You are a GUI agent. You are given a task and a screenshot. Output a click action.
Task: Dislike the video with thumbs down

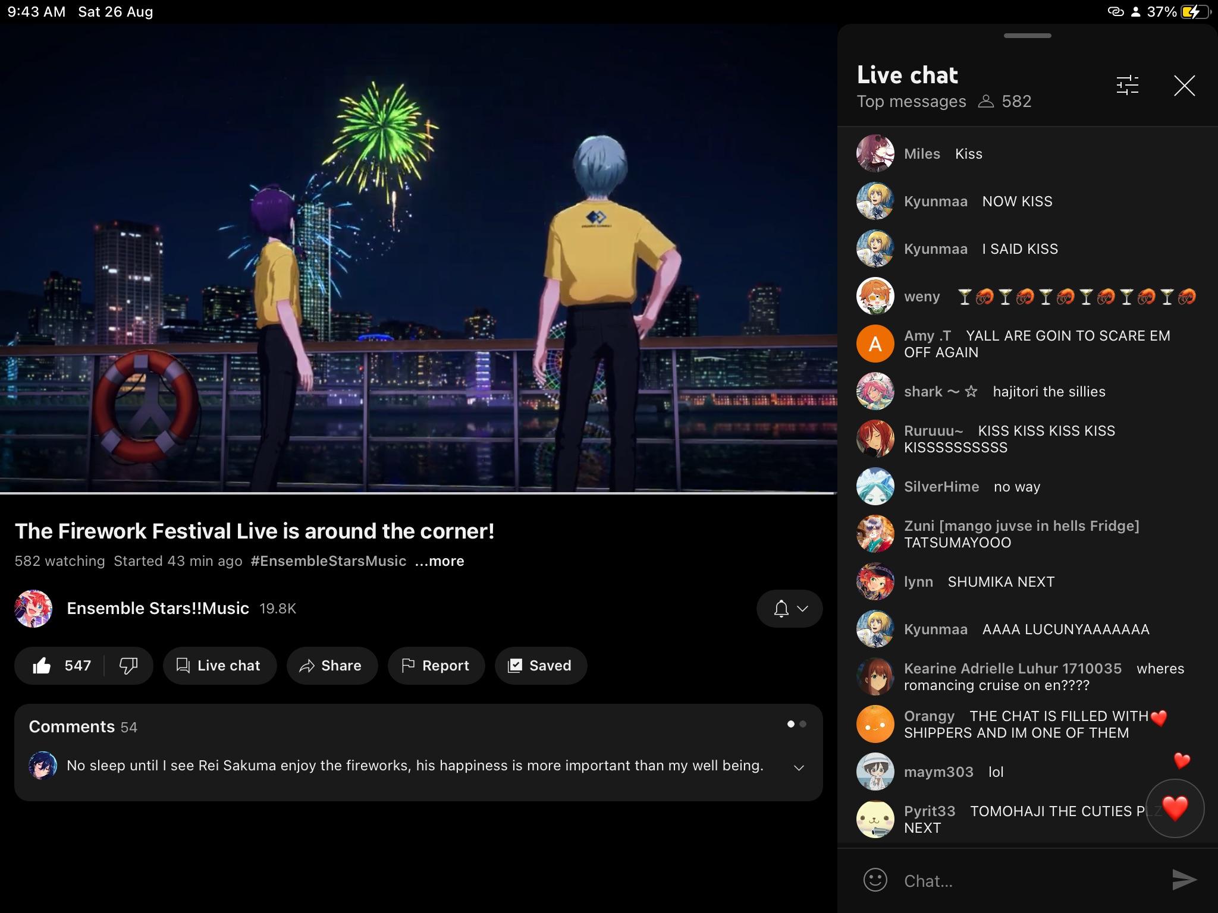(x=128, y=666)
